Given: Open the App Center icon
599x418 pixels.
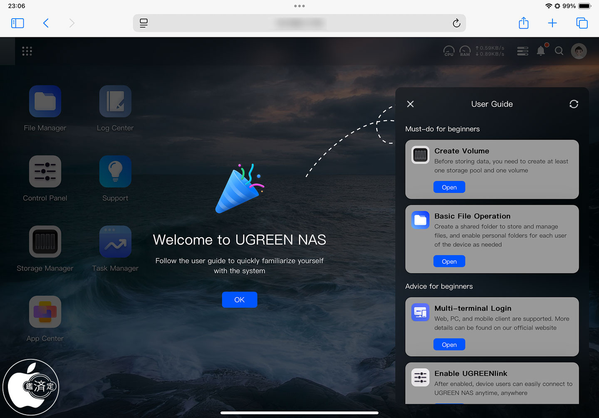Looking at the screenshot, I should tap(45, 312).
